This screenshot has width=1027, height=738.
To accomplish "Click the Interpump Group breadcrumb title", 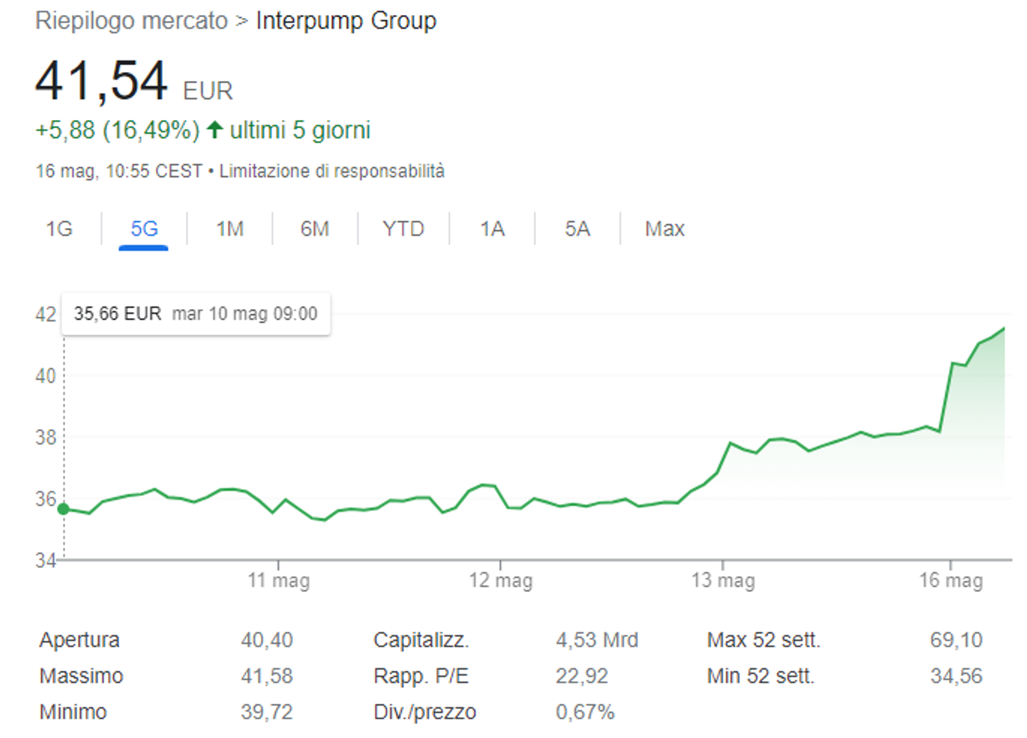I will click(x=346, y=21).
